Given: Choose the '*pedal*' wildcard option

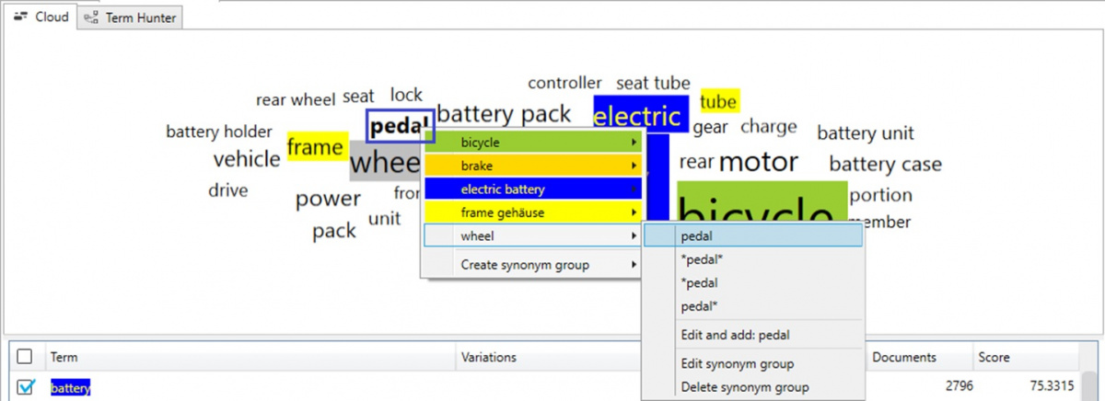Looking at the screenshot, I should pyautogui.click(x=753, y=259).
